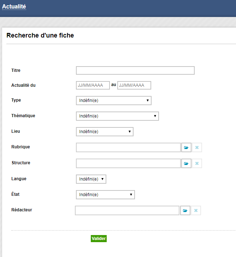This screenshot has height=257, width=236.
Task: Open the Lieu dropdown list
Action: tap(105, 132)
